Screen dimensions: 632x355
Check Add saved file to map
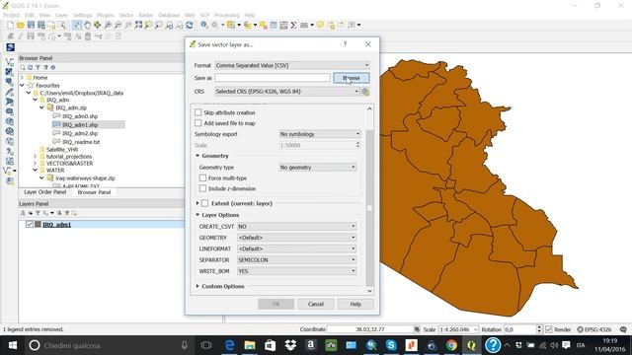point(197,122)
